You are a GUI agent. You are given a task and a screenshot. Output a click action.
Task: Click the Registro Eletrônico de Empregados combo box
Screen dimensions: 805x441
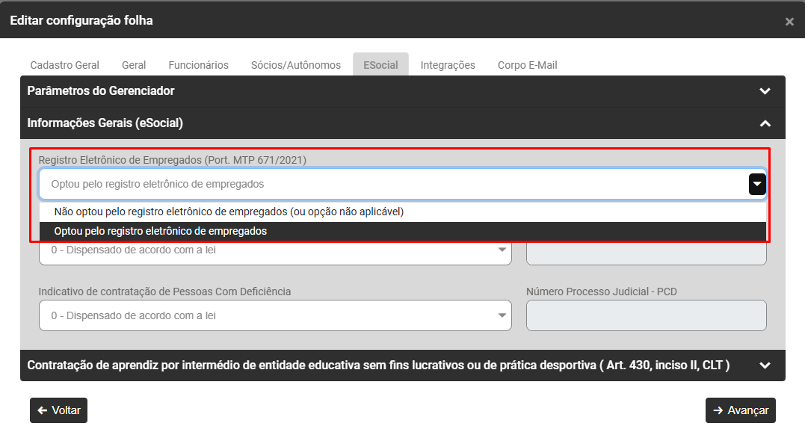[x=402, y=185]
